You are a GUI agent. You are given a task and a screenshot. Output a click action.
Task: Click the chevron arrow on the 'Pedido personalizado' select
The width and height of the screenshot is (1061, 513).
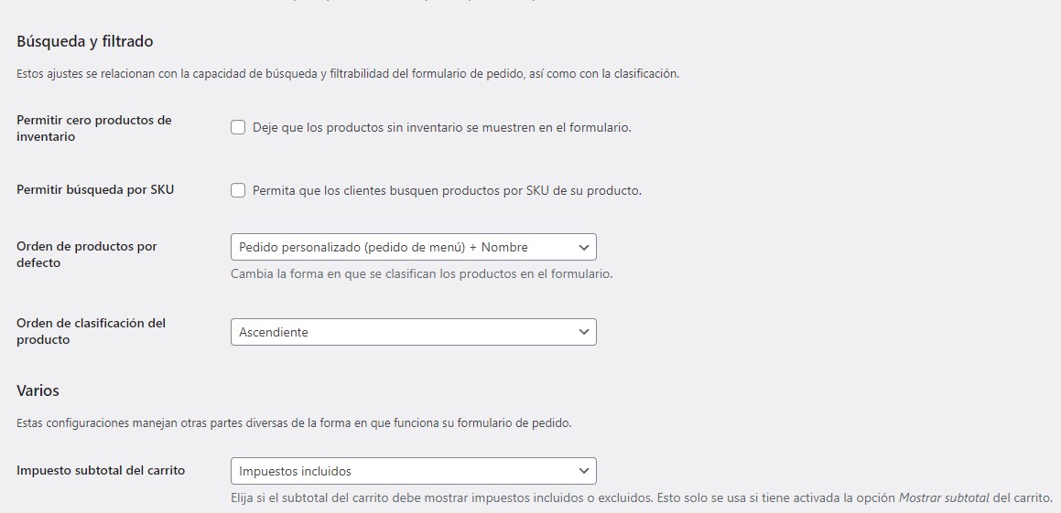pyautogui.click(x=584, y=247)
